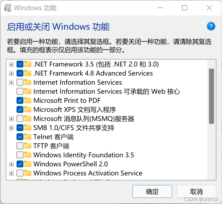Click the 取消 button
This screenshot has width=222, height=204.
click(x=196, y=191)
